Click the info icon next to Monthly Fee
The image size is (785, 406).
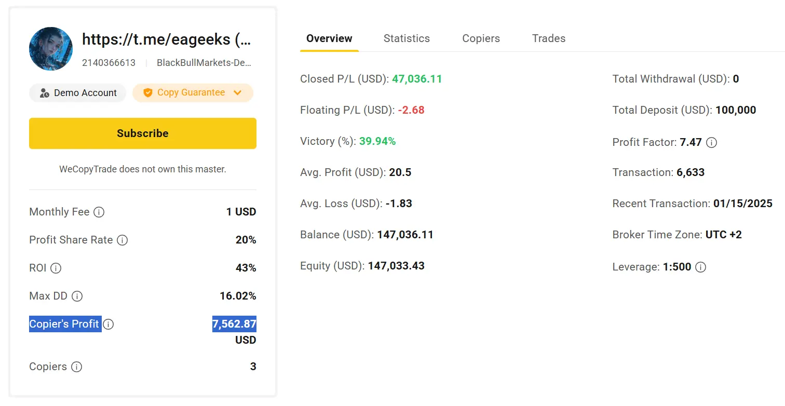click(99, 212)
